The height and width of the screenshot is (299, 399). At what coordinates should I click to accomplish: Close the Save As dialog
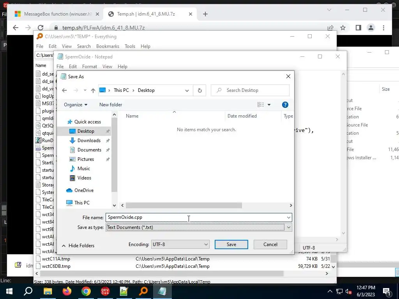pos(288,77)
